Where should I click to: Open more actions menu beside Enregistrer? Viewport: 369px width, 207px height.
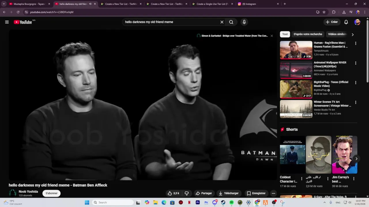[273, 193]
